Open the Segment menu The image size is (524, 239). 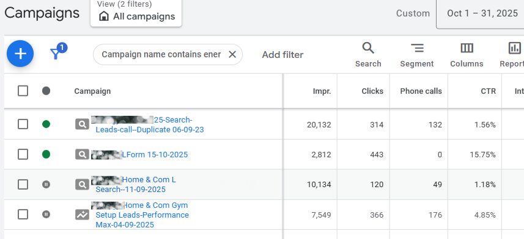[417, 55]
